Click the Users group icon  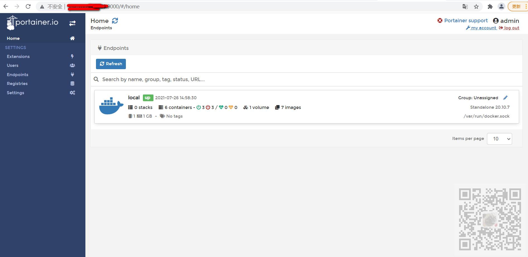point(72,66)
